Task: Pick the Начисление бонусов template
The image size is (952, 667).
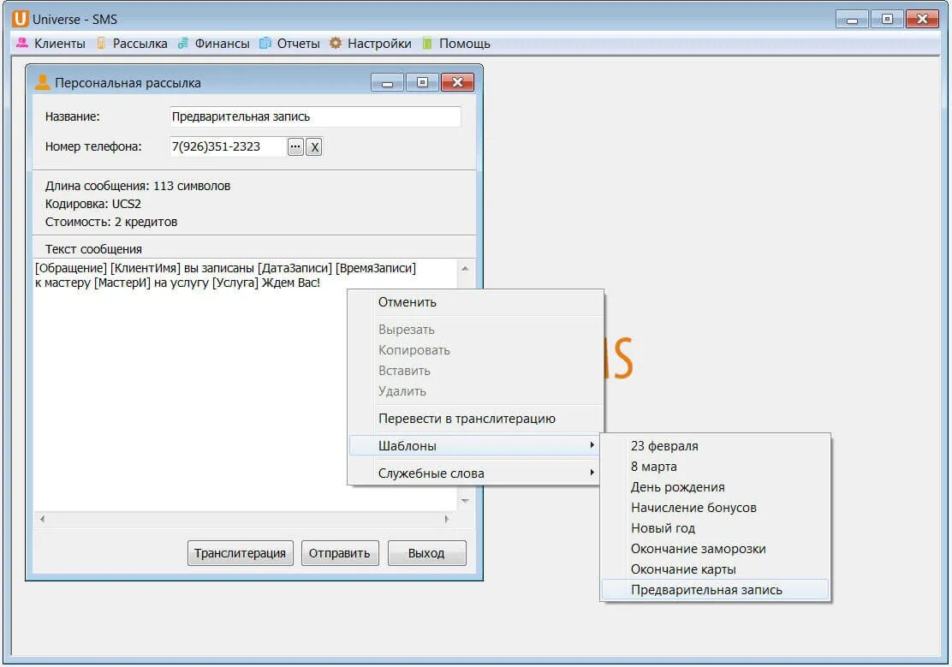Action: click(715, 508)
